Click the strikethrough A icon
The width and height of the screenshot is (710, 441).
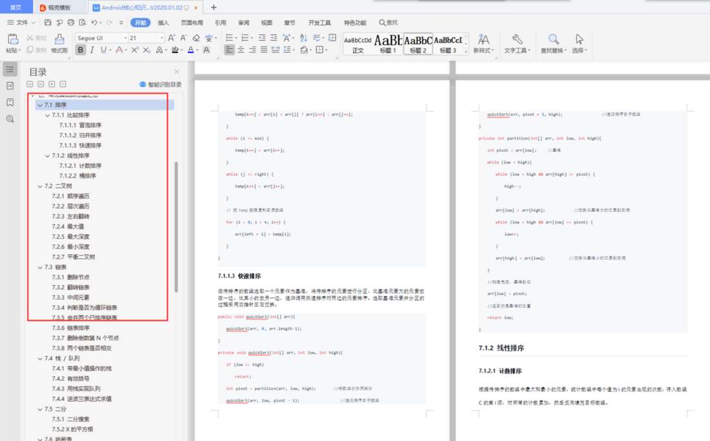119,50
